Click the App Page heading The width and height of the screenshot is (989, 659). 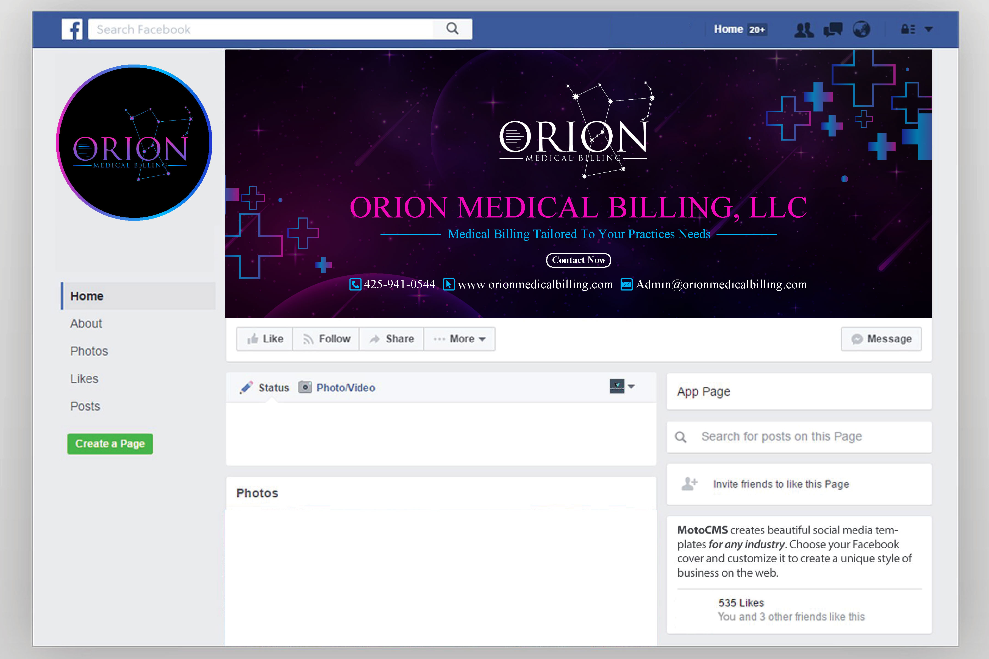704,391
